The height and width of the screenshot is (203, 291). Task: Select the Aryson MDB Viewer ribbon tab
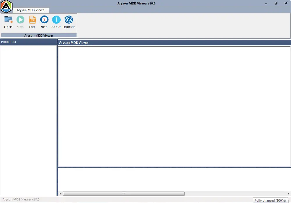point(31,10)
